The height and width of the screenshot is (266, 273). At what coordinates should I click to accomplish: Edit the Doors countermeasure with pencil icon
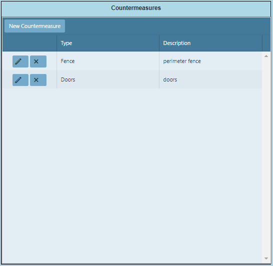point(20,80)
